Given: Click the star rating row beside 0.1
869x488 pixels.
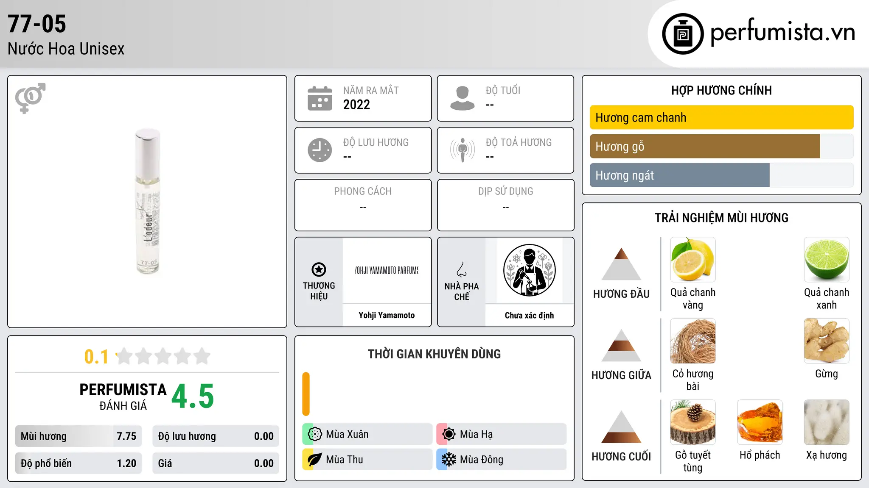Looking at the screenshot, I should click(163, 356).
